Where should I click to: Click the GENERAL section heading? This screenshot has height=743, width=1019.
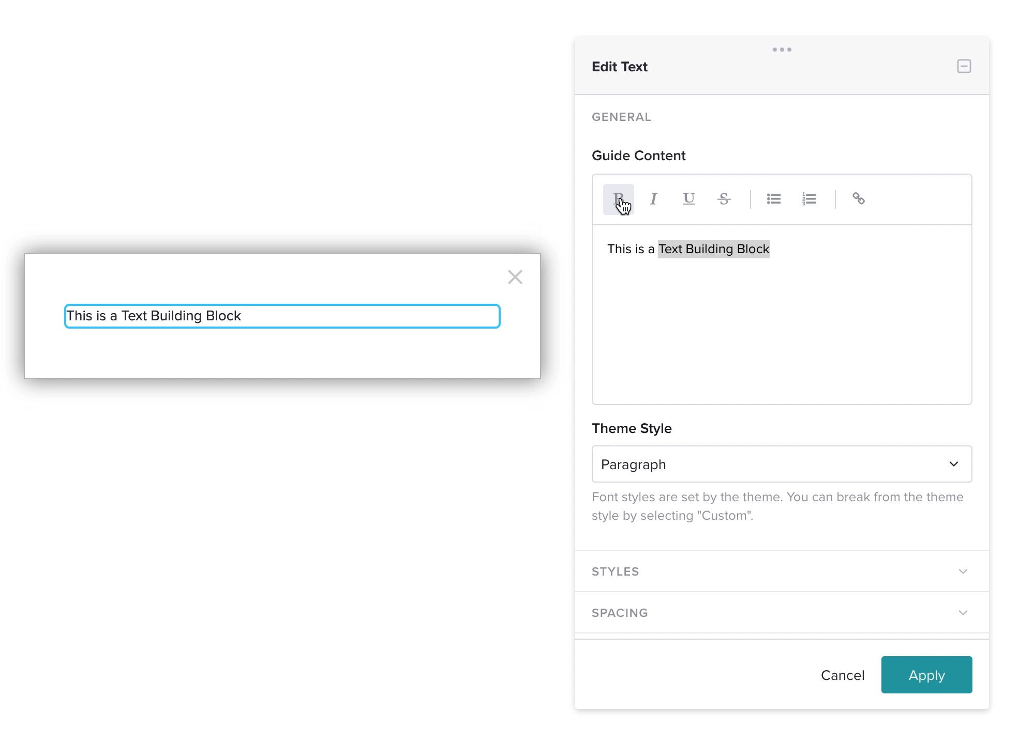pyautogui.click(x=621, y=117)
